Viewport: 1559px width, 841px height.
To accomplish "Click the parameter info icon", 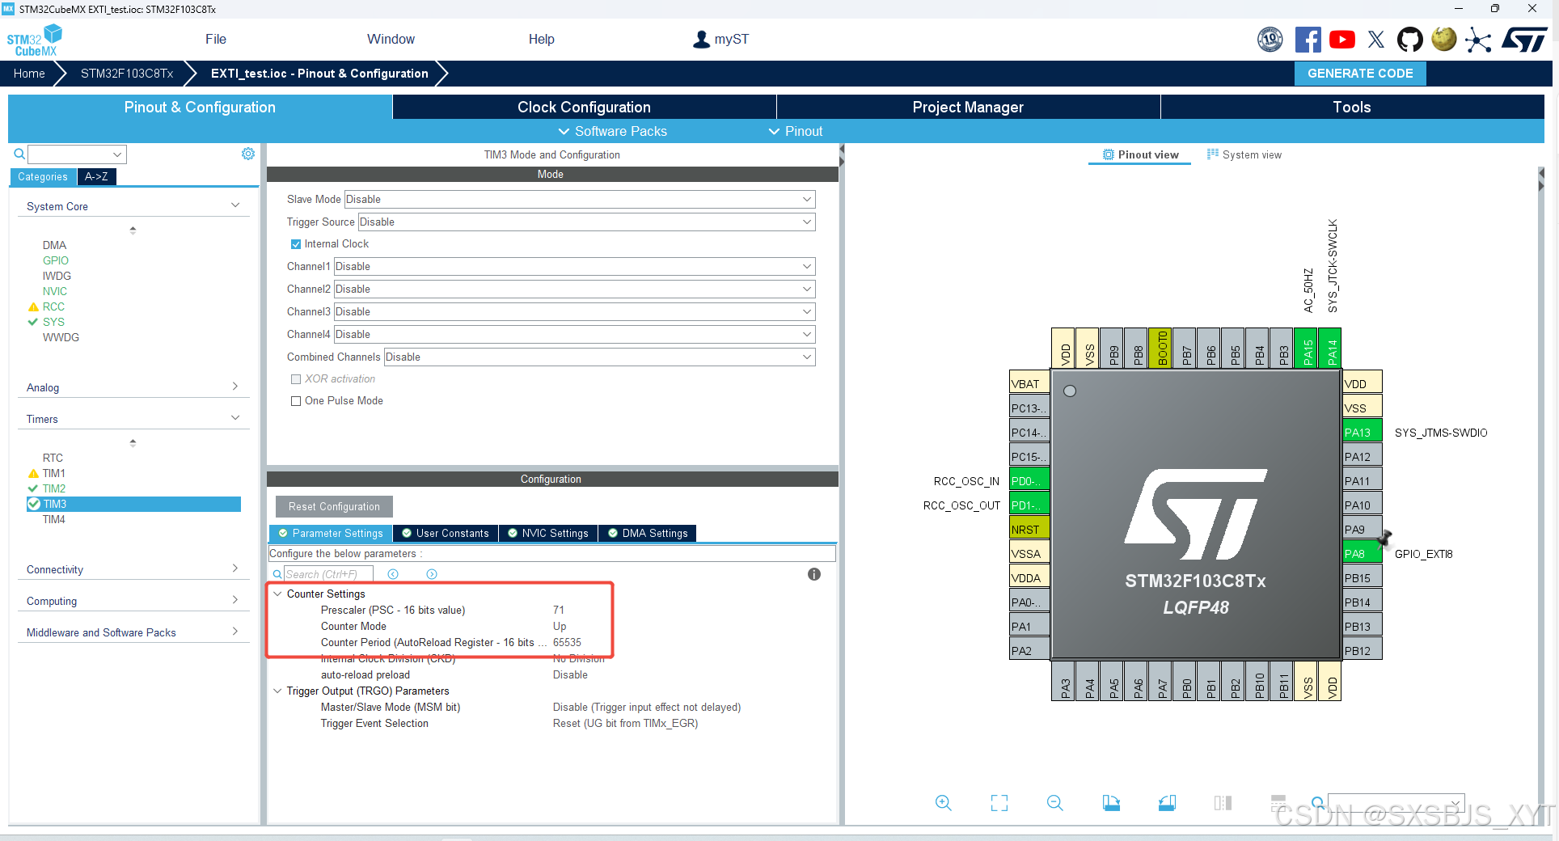I will [814, 574].
